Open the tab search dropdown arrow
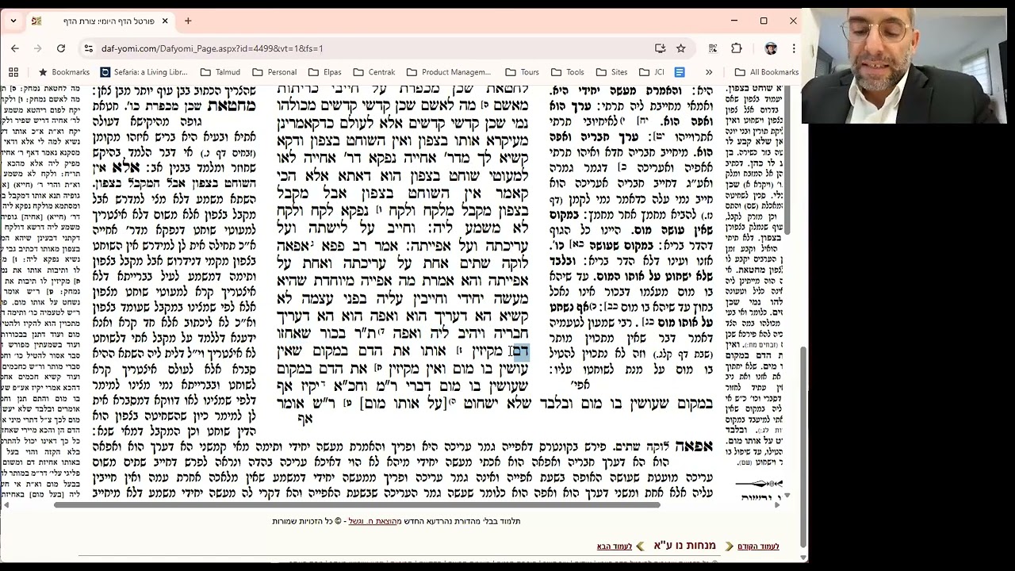Image resolution: width=1015 pixels, height=571 pixels. click(x=13, y=21)
